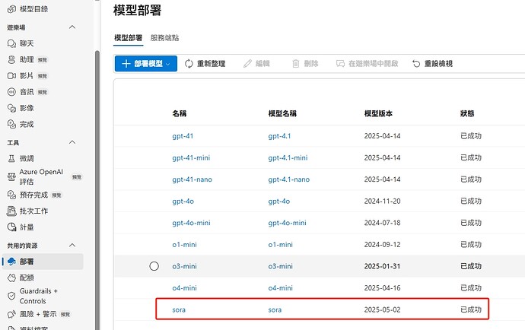
Task: Click the 助理 assistant icon
Action: (11, 59)
